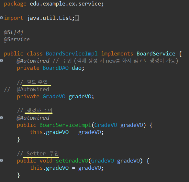Click the 'Setter 주입' comment text
Screen dimensions: 189x182
pos(42,153)
